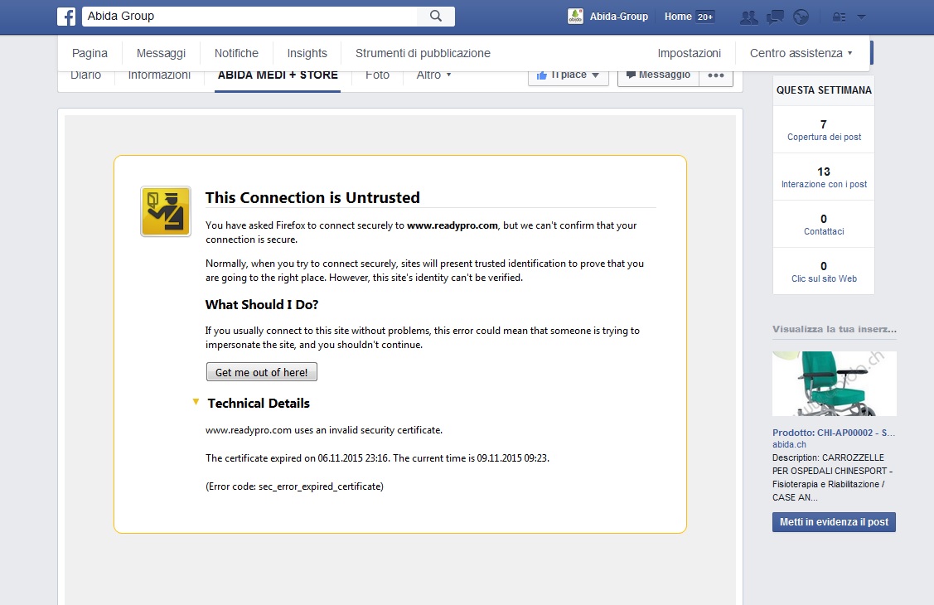Click the Description: CARROZZELLE PER OSPEDALI text
934x605 pixels.
pyautogui.click(x=833, y=477)
